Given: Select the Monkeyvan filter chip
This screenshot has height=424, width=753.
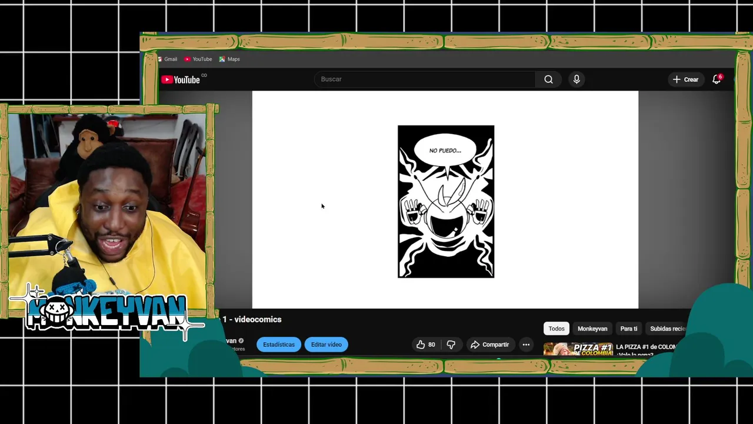Looking at the screenshot, I should (592, 329).
